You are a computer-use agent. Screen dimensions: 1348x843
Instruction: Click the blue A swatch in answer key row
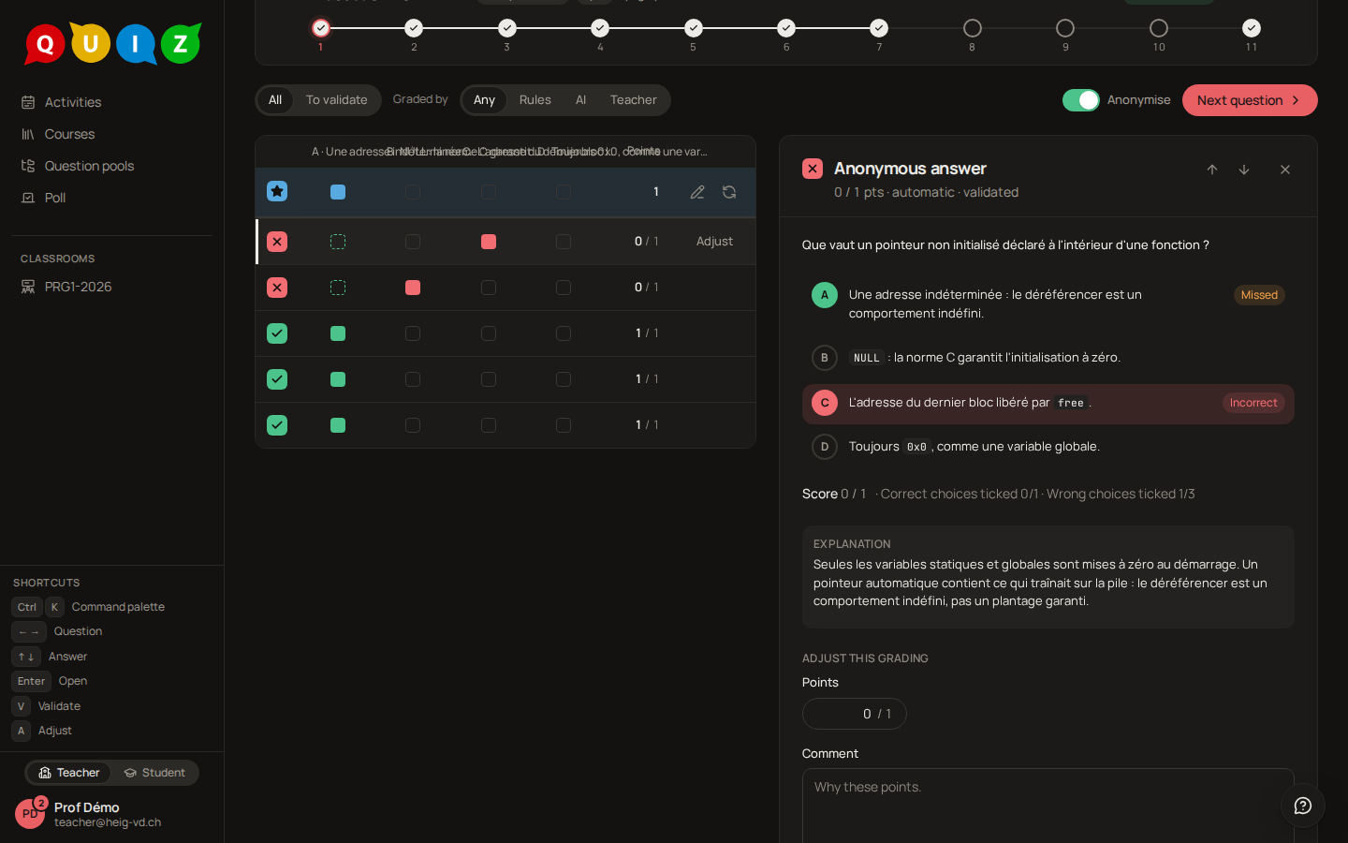pos(338,192)
